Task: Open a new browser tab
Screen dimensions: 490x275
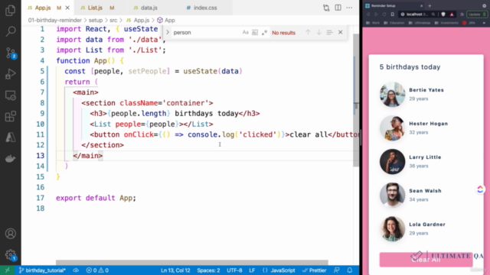Action: point(430,5)
